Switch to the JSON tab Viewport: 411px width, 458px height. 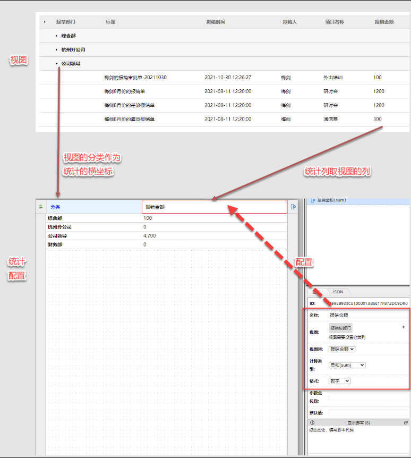coord(338,292)
